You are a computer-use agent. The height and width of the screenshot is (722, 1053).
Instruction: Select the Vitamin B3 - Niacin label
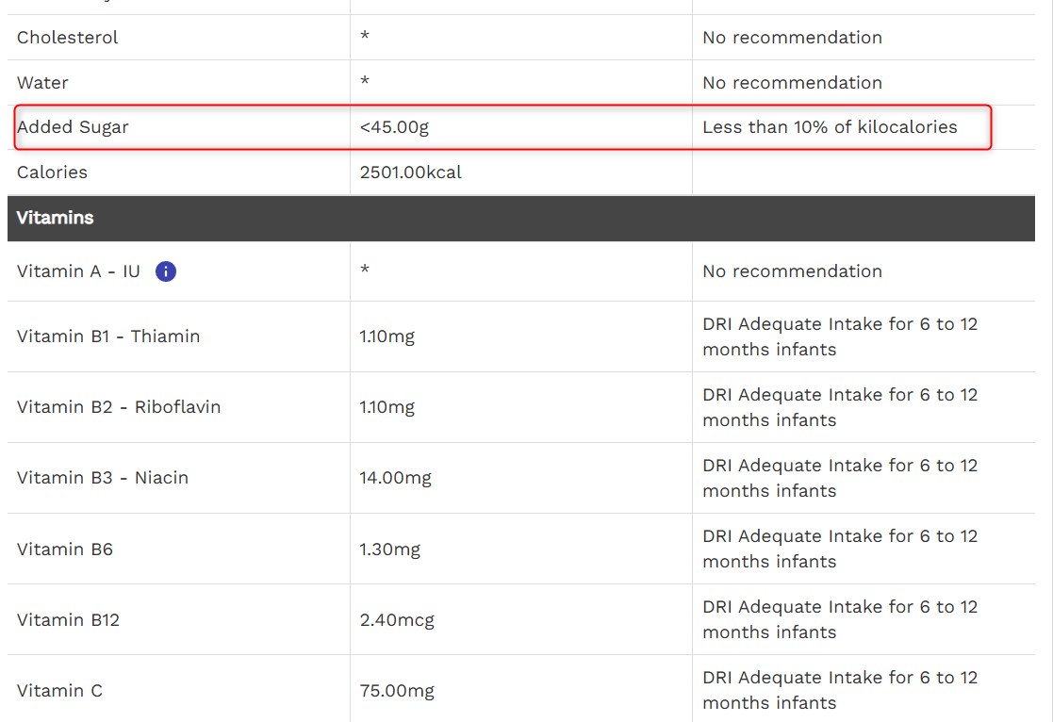(x=103, y=478)
